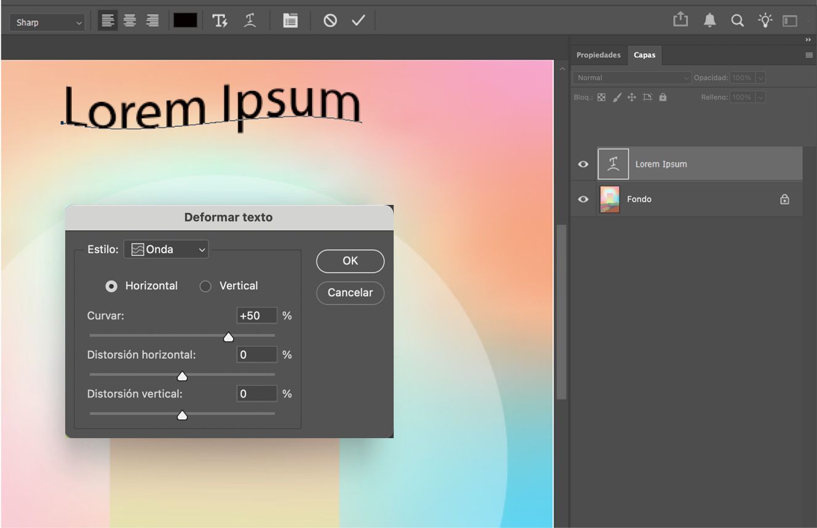The width and height of the screenshot is (817, 528).
Task: Open the Sharp anti-aliasing dropdown
Action: pyautogui.click(x=46, y=22)
